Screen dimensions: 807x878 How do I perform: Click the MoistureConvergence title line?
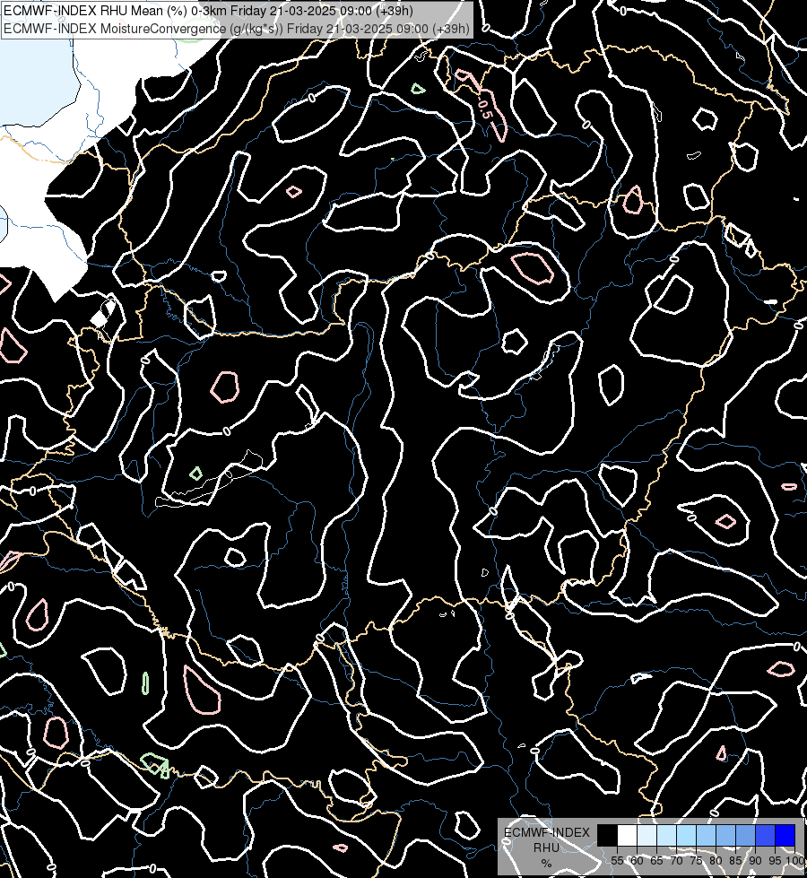tap(237, 29)
